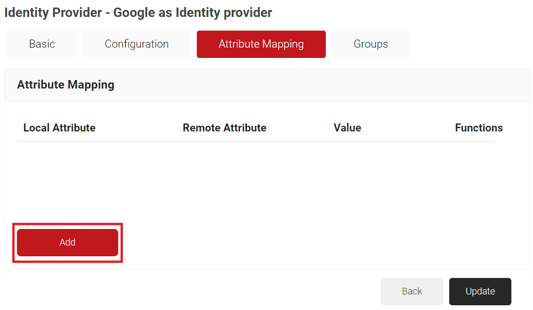Go to the Groups tab
Image resolution: width=533 pixels, height=310 pixels.
tap(371, 44)
